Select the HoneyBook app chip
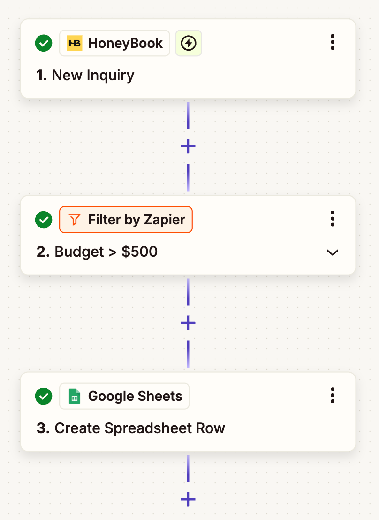This screenshot has height=520, width=379. [114, 43]
